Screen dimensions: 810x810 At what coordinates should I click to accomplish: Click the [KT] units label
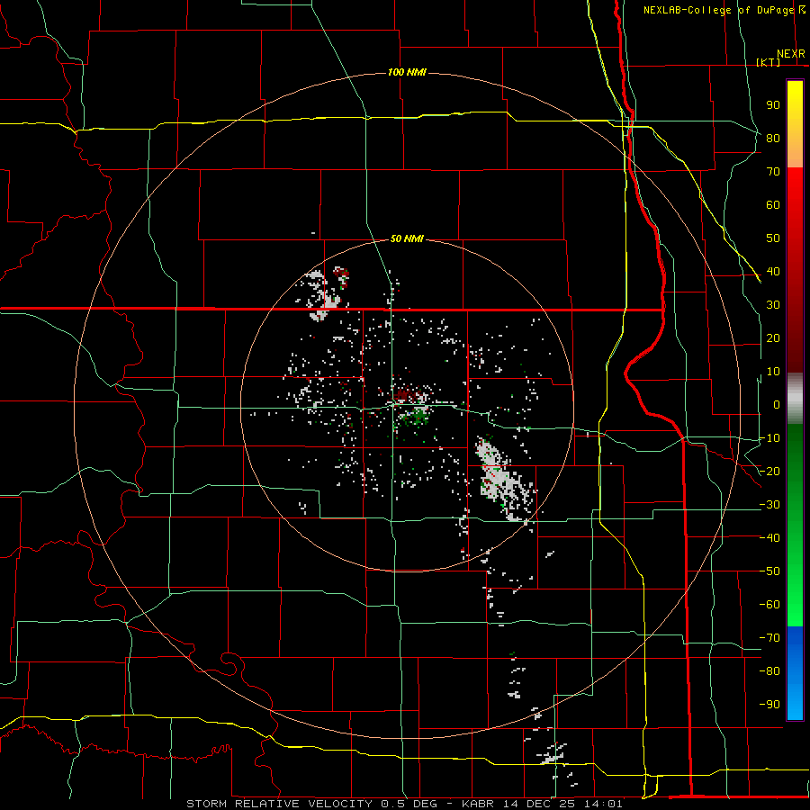click(769, 62)
